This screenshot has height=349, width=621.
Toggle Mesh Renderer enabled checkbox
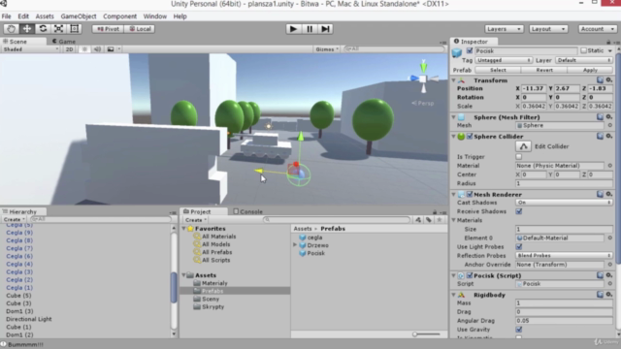(x=470, y=194)
